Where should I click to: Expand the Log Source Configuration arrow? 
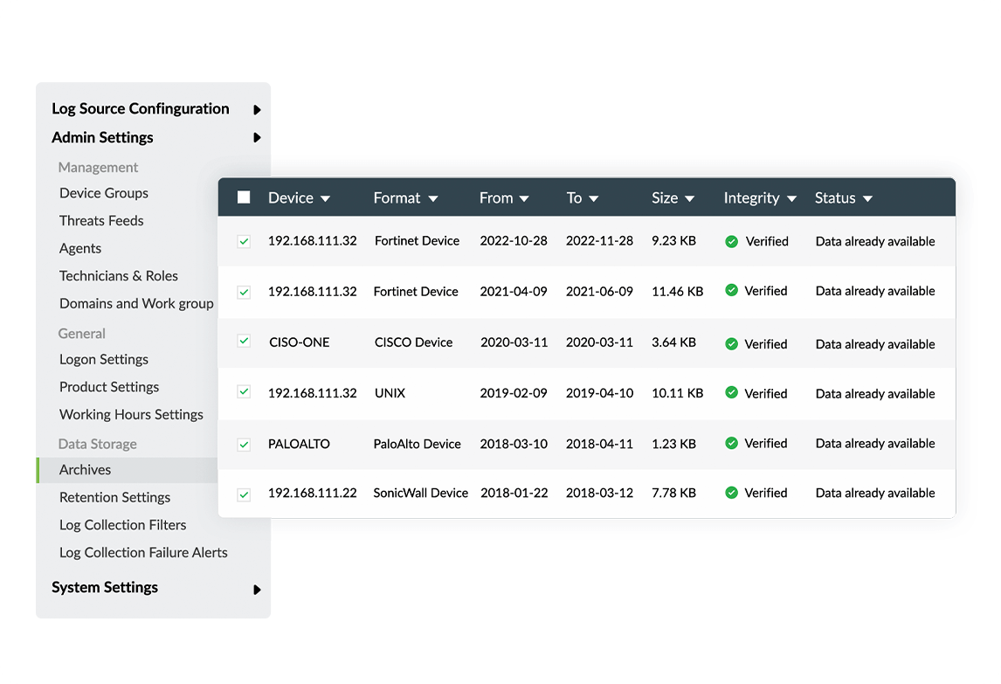click(x=257, y=110)
